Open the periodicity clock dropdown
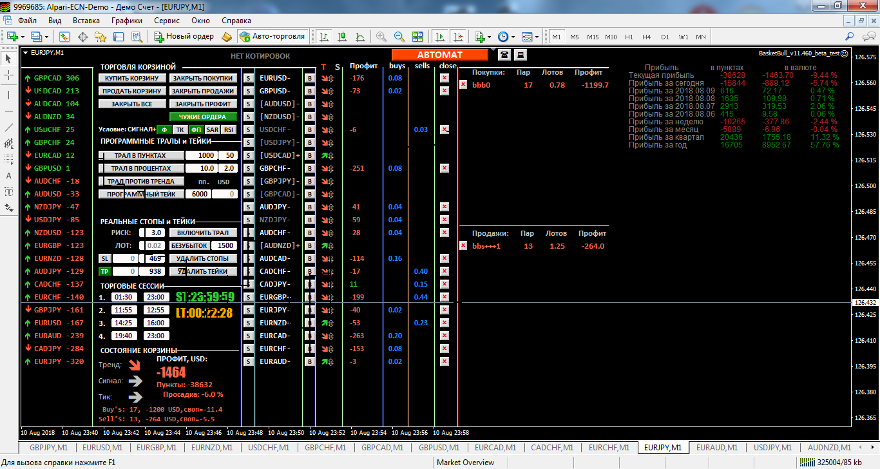This screenshot has width=880, height=469. pos(513,37)
